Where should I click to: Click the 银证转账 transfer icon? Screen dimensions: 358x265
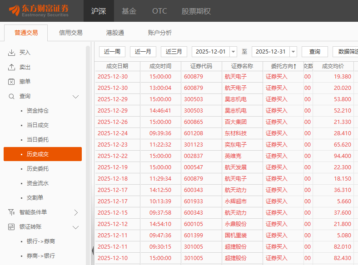click(x=11, y=227)
